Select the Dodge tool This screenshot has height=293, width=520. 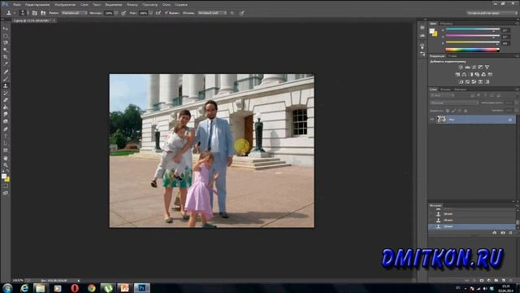pos(6,121)
